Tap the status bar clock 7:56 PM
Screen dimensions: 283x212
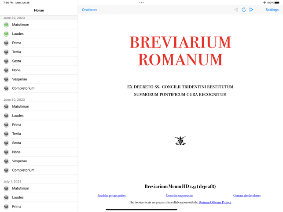pos(8,3)
